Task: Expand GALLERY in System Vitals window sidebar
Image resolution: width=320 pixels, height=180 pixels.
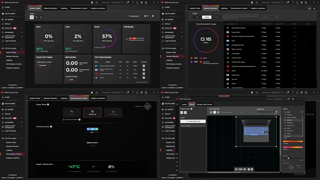Action: point(22,28)
